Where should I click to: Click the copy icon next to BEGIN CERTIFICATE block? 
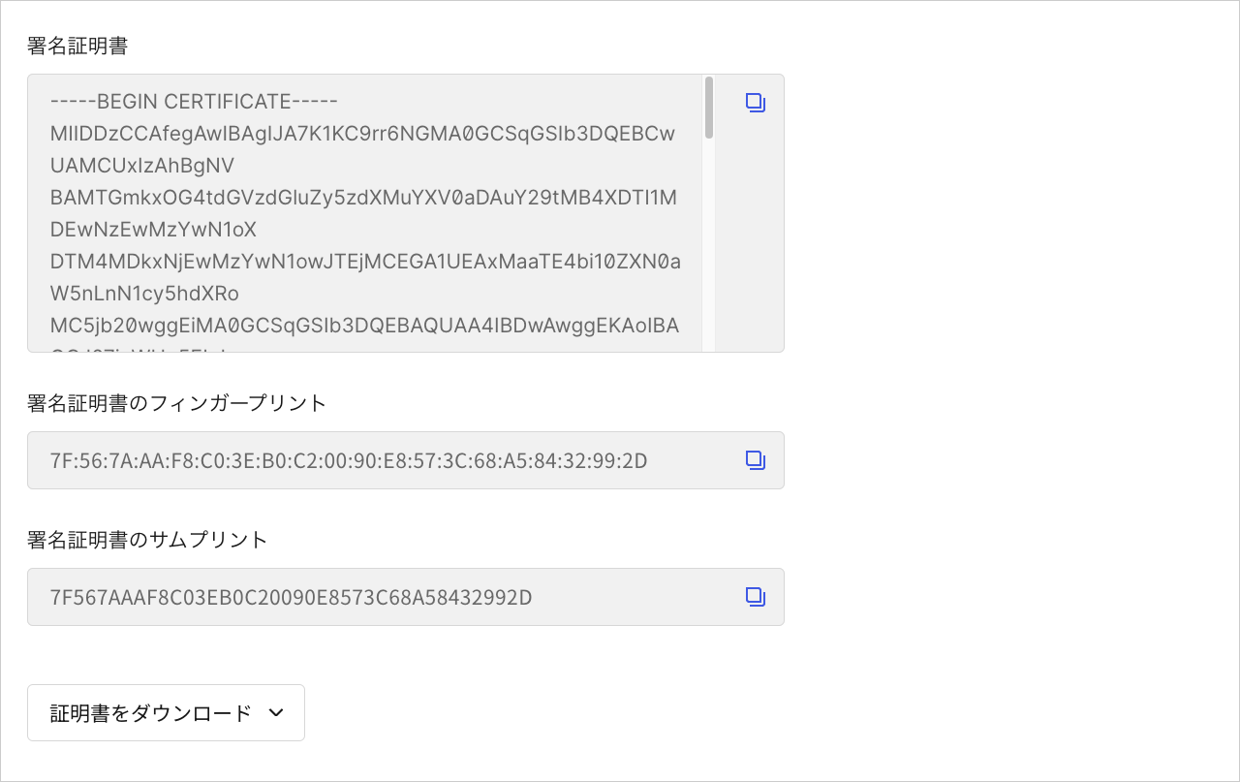tap(754, 103)
